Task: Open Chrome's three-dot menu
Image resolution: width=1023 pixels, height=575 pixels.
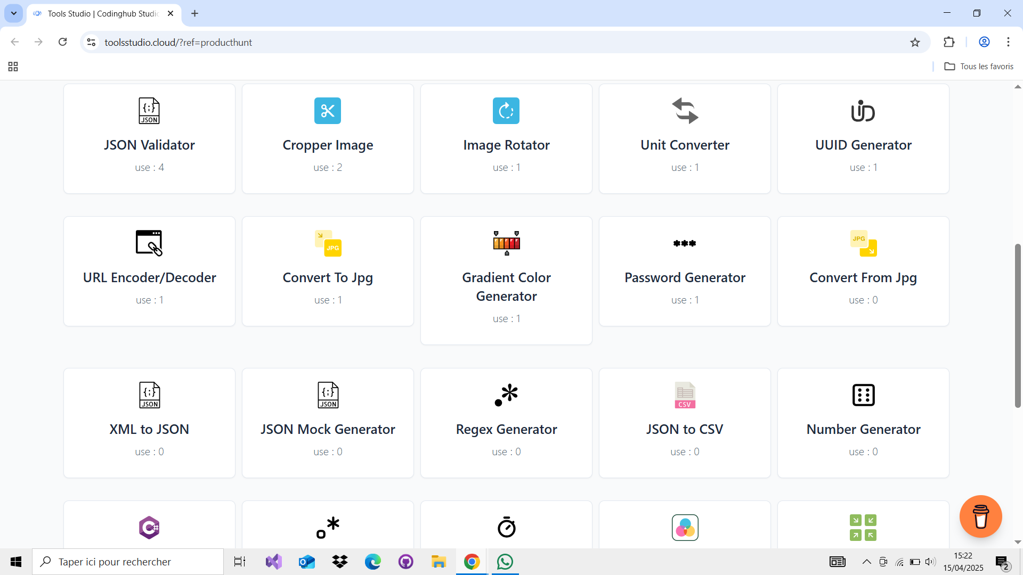Action: click(1008, 42)
